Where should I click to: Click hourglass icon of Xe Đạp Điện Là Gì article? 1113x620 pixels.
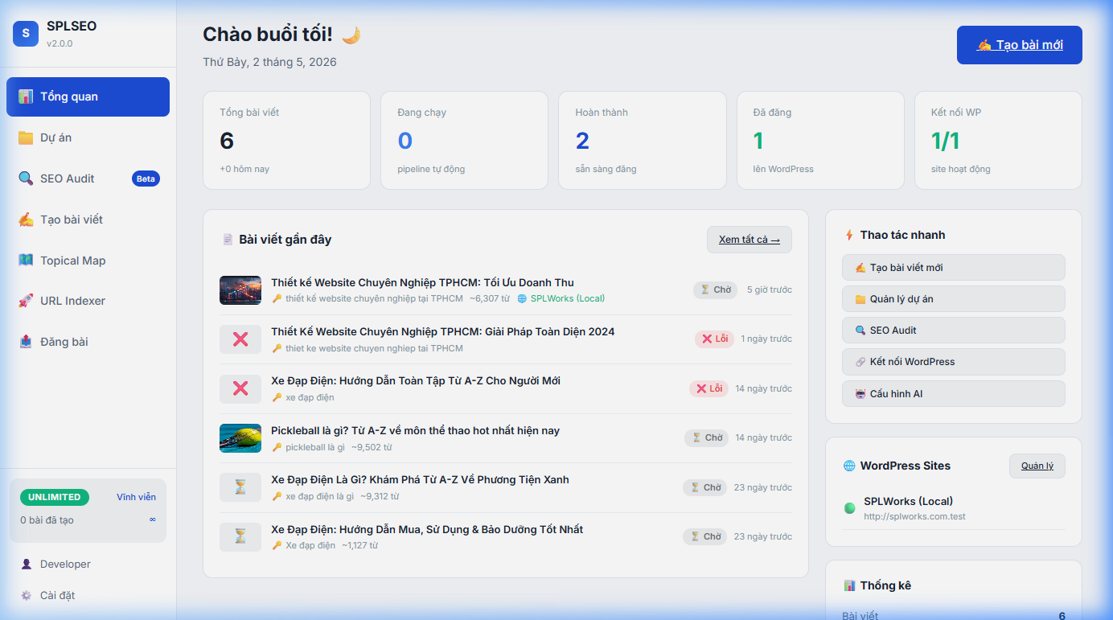(x=240, y=487)
